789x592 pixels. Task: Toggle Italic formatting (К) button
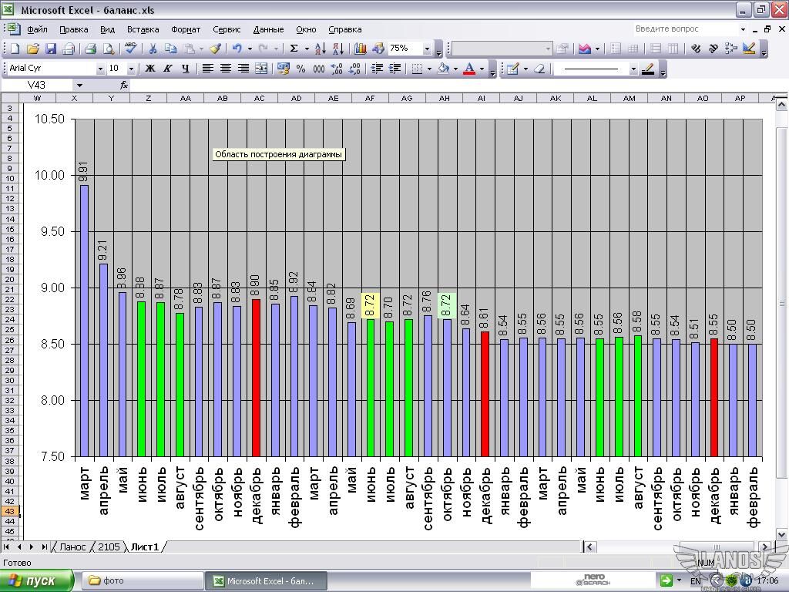coord(168,69)
